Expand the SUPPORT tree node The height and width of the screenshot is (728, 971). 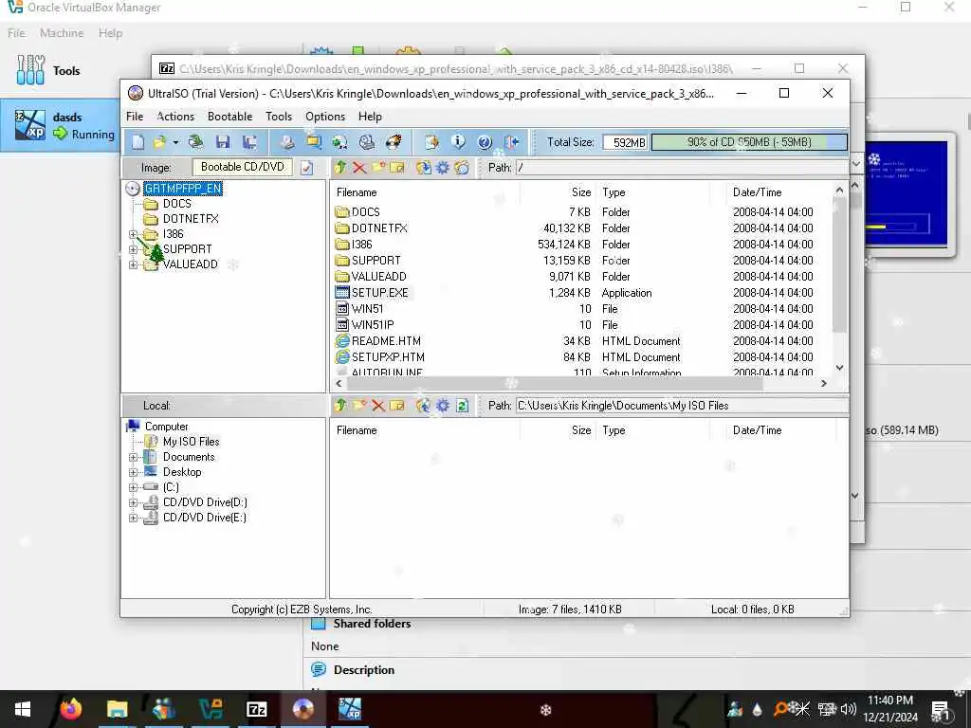point(133,249)
